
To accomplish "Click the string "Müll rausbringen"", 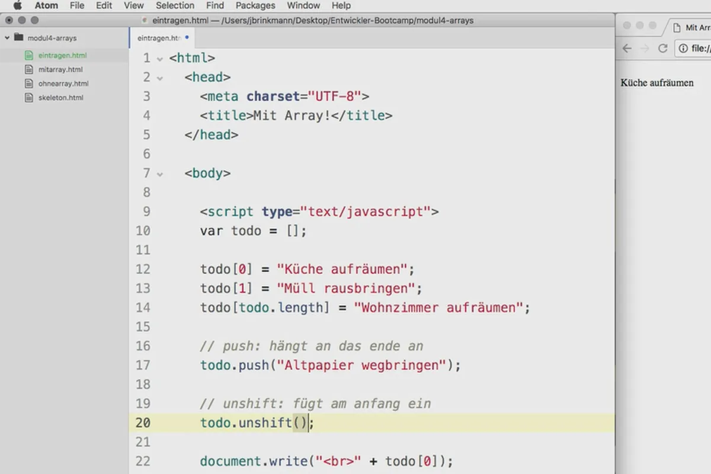I will (x=345, y=289).
